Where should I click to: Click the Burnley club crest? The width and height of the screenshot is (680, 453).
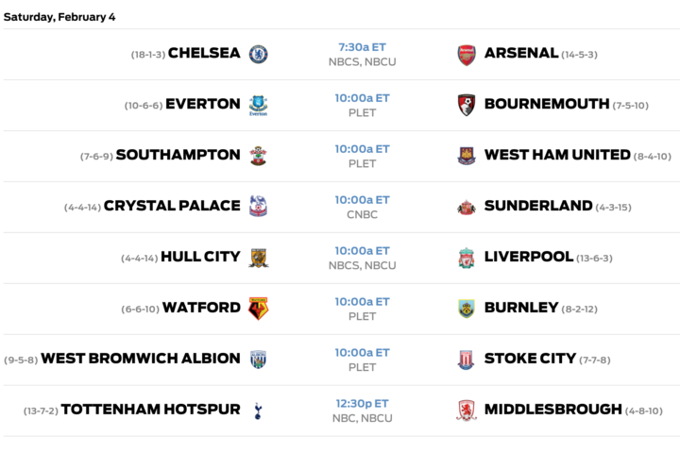tap(467, 309)
